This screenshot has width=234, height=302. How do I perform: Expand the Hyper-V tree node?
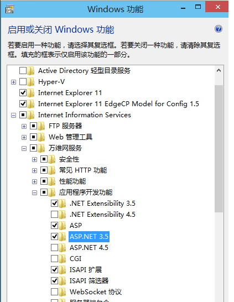(13, 82)
